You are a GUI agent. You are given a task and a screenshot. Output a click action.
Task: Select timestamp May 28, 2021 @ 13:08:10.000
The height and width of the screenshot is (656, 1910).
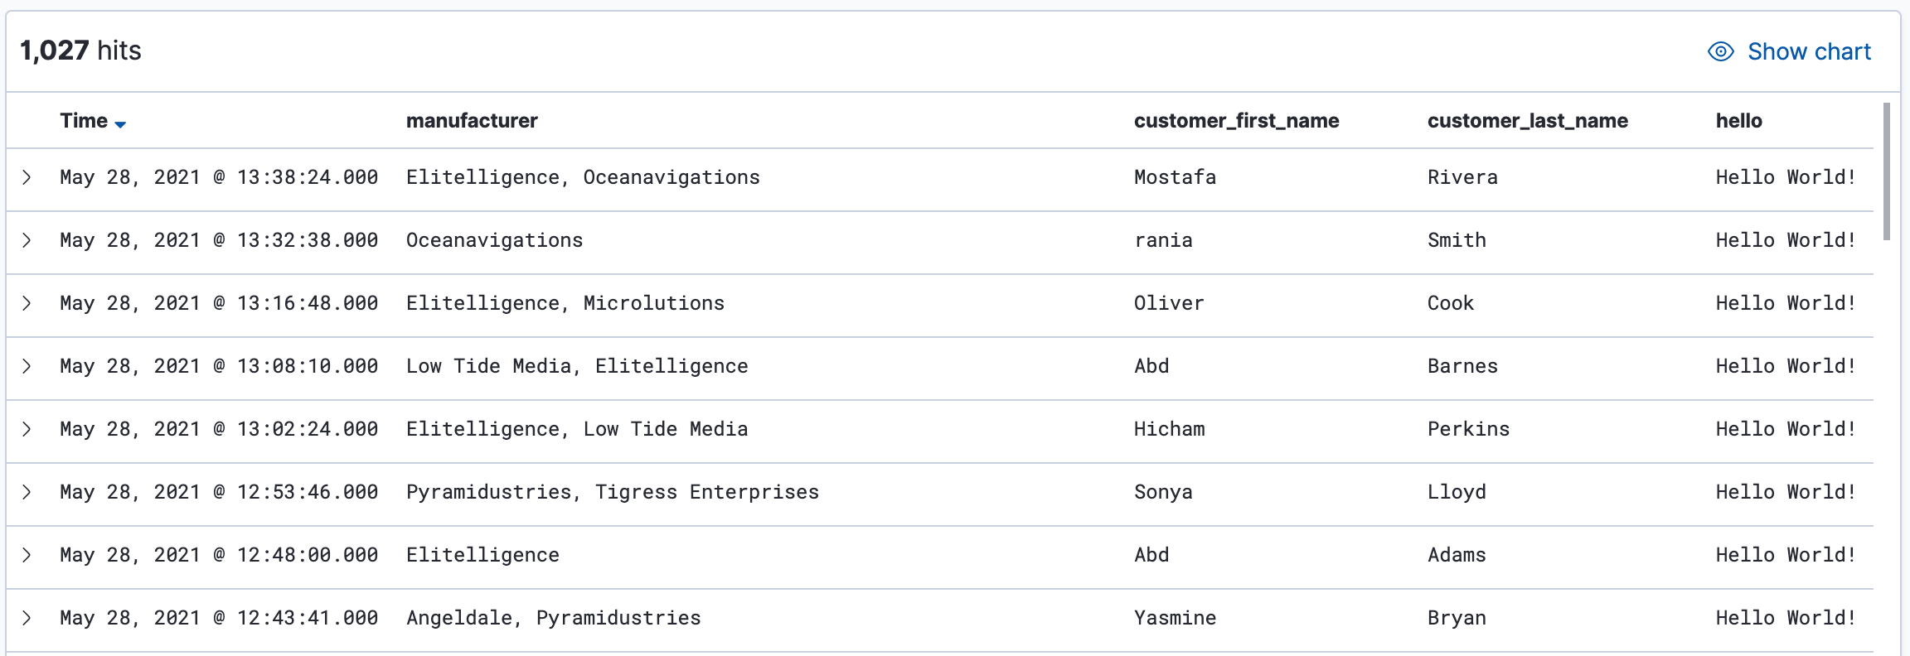[x=219, y=366]
